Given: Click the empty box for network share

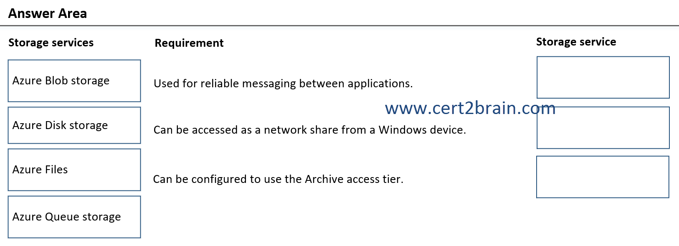Looking at the screenshot, I should click(x=603, y=127).
